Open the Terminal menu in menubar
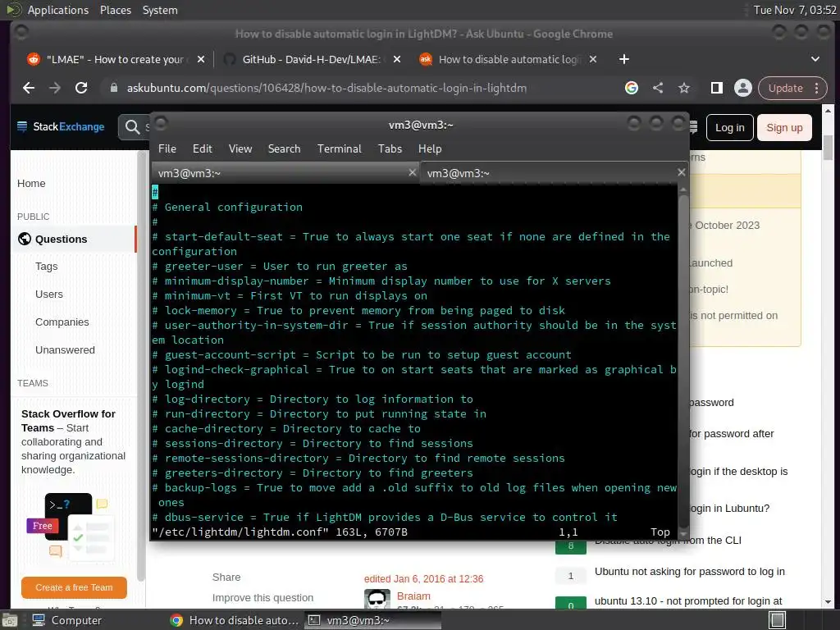 [339, 149]
